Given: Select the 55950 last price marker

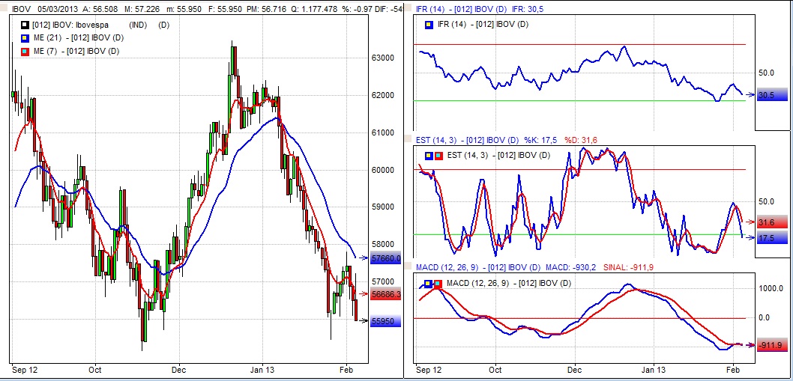Looking at the screenshot, I should [387, 320].
